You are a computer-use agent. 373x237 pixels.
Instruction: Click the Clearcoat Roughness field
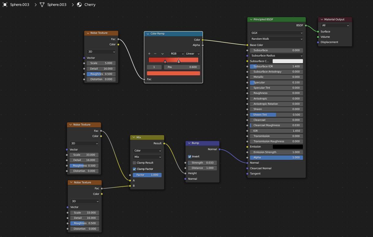click(276, 125)
